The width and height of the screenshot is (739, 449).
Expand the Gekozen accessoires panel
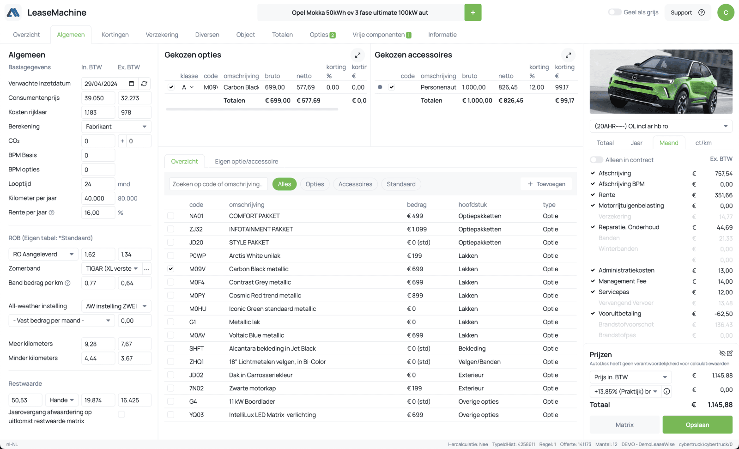click(x=568, y=55)
